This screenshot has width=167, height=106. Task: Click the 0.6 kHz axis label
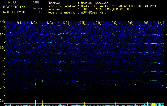(2, 101)
